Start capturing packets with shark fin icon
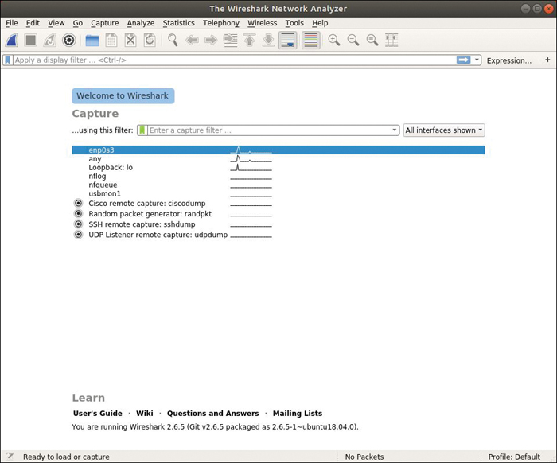 pyautogui.click(x=12, y=40)
